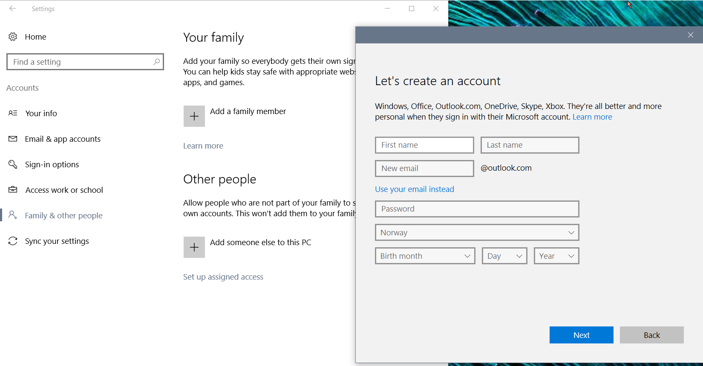Click Use your email instead link
Viewport: 703px width, 366px height.
tap(415, 189)
